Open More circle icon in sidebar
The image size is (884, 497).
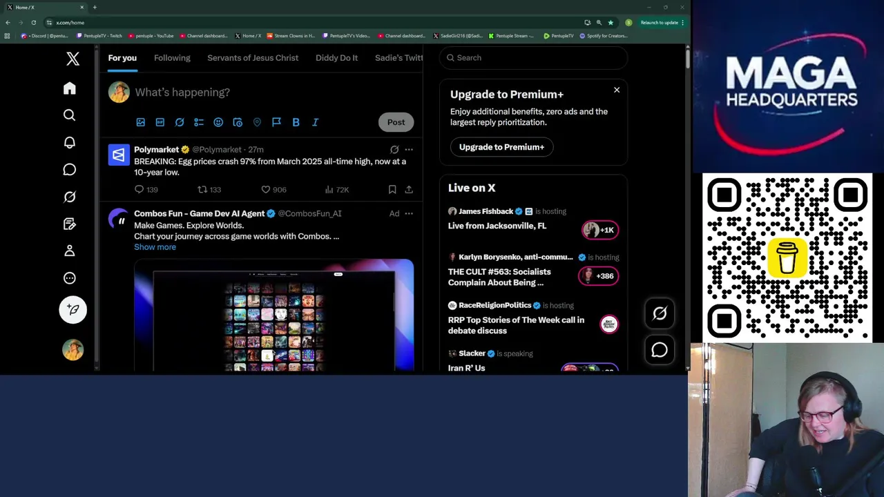[x=69, y=278]
